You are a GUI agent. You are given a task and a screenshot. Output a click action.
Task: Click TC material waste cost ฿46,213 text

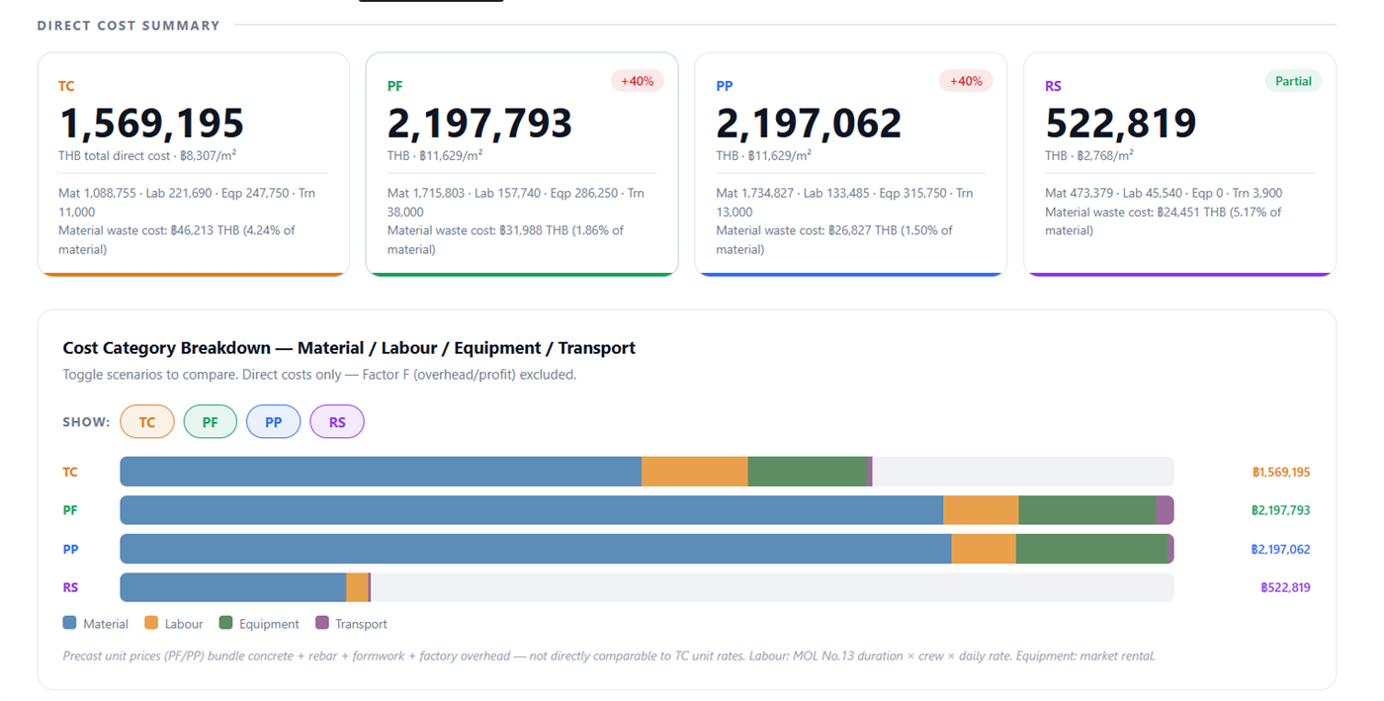pyautogui.click(x=177, y=239)
